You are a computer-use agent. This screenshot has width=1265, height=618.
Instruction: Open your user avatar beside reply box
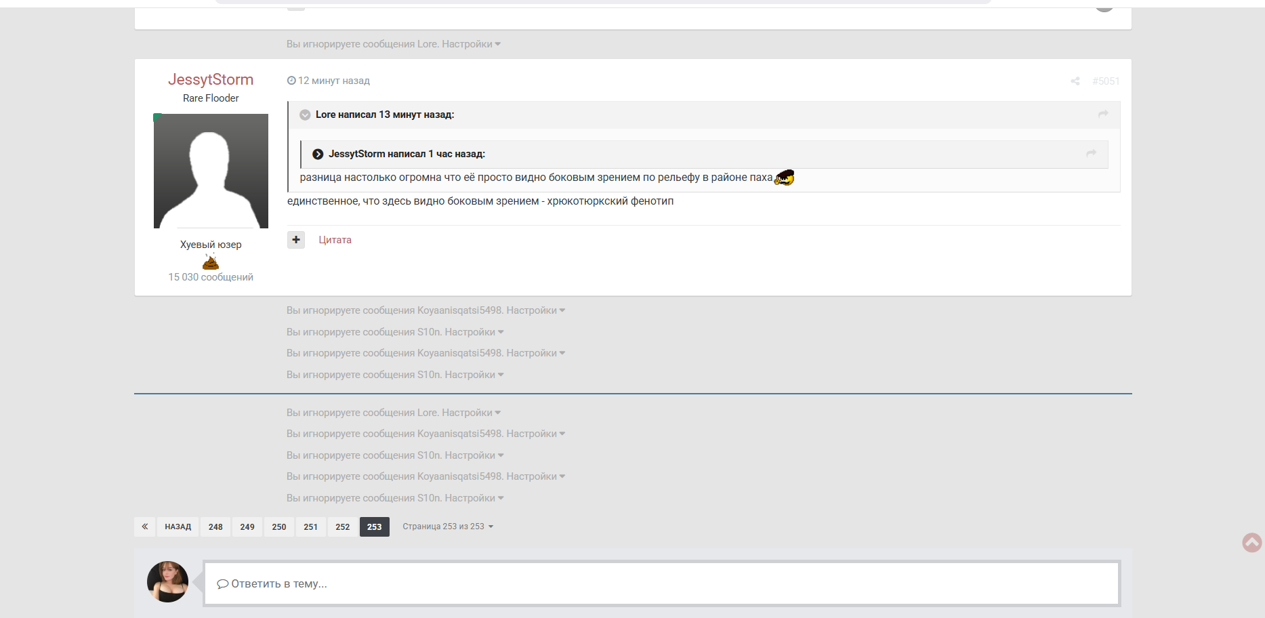point(167,581)
